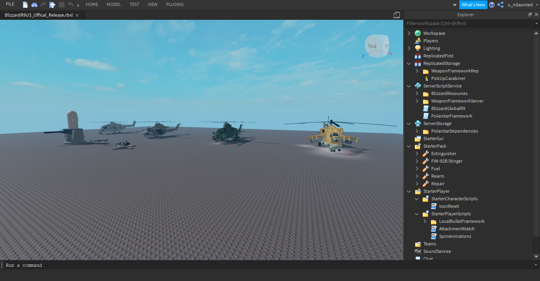Expand the WeaponFrameworkRep folder
This screenshot has width=540, height=281.
(417, 71)
